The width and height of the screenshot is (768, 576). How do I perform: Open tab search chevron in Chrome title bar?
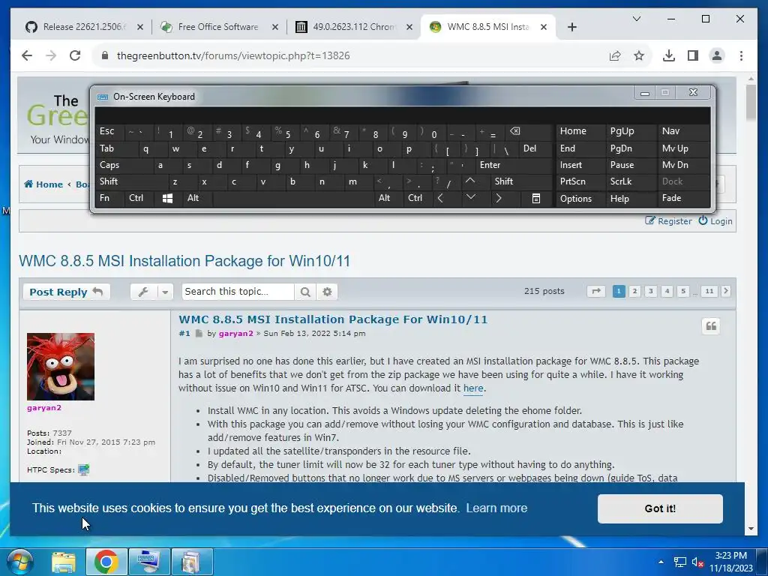(x=637, y=19)
